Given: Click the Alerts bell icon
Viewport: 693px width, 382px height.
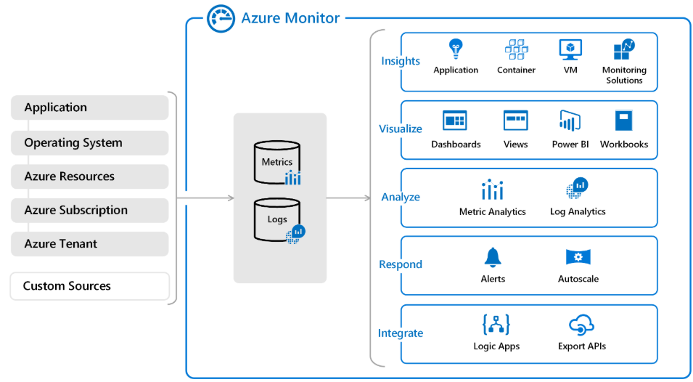Looking at the screenshot, I should click(x=493, y=257).
